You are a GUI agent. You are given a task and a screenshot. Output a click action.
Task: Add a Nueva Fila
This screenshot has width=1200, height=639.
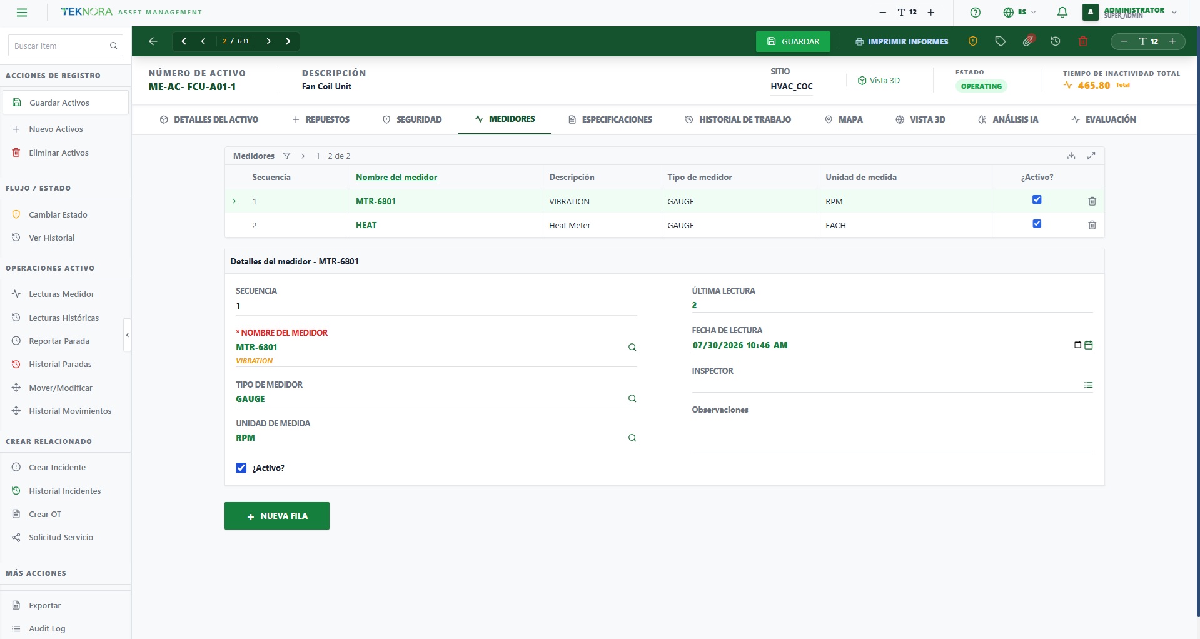click(x=277, y=516)
